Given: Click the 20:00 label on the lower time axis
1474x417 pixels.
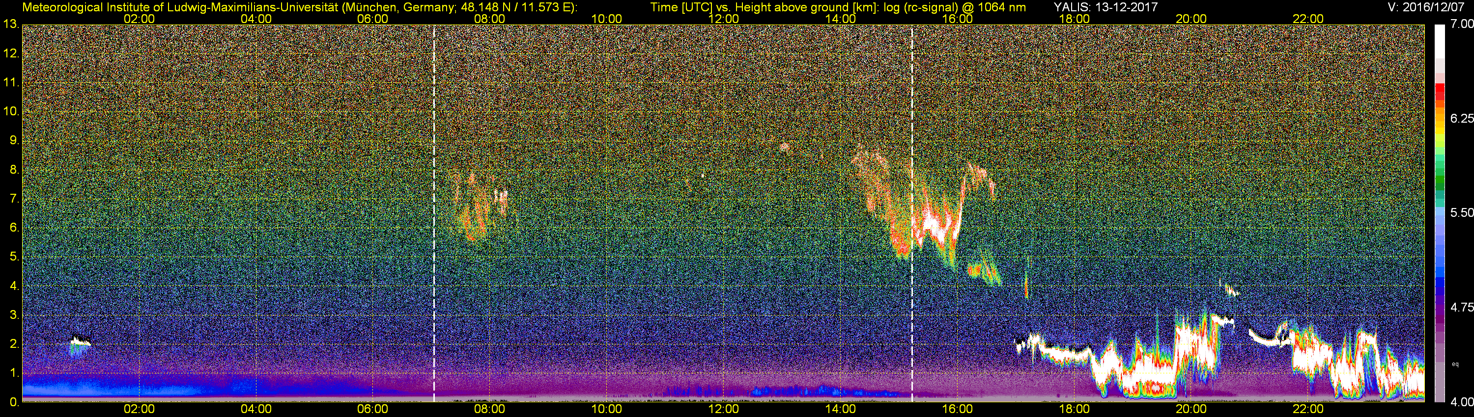Looking at the screenshot, I should 1191,410.
